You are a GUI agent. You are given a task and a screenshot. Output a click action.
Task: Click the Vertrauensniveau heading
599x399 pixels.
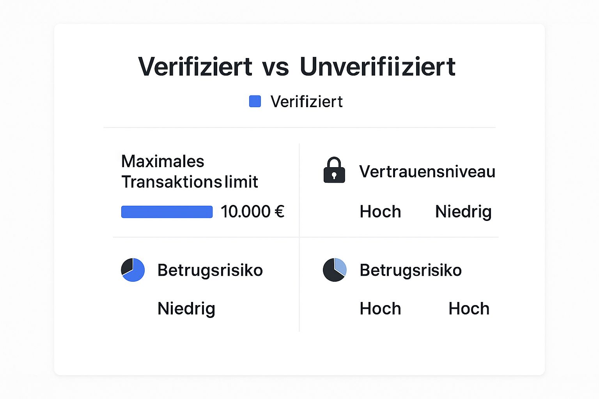[427, 171]
